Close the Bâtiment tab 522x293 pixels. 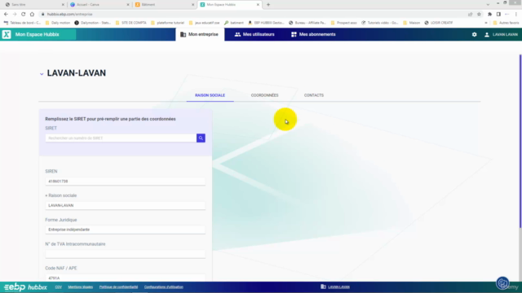192,5
